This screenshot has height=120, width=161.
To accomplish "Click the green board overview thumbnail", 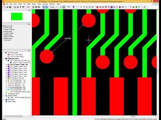I will (x=16, y=17).
